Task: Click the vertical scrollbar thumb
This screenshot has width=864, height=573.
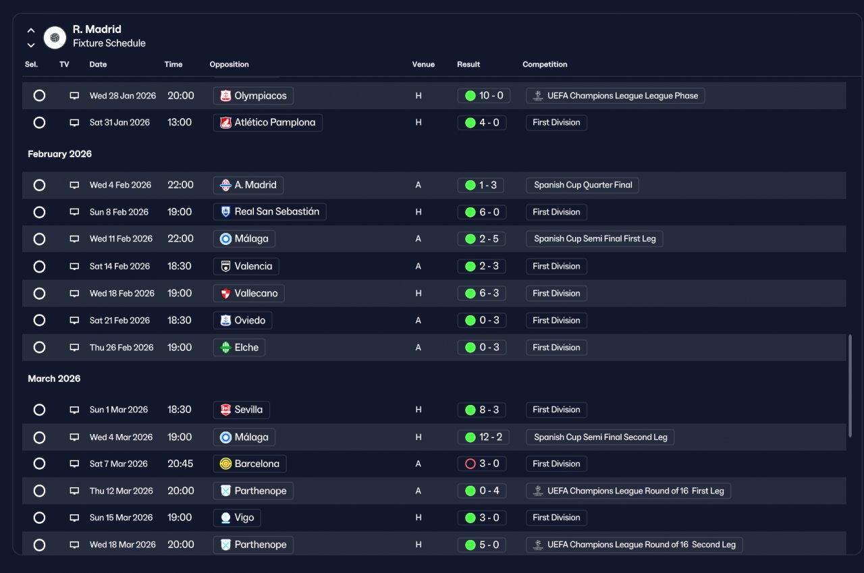Action: [x=850, y=385]
